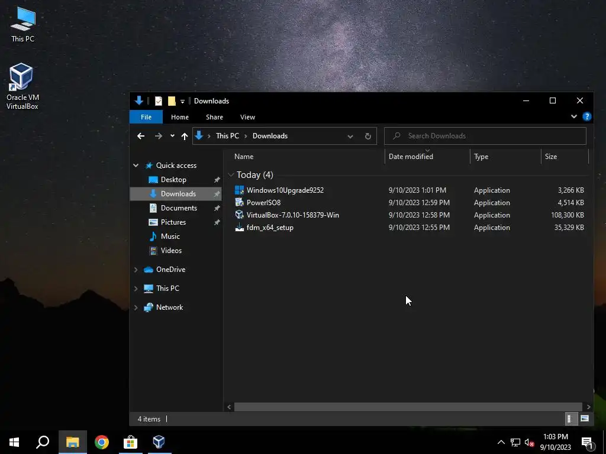The width and height of the screenshot is (606, 454).
Task: Select the fdm_x64_setup file
Action: click(x=270, y=228)
